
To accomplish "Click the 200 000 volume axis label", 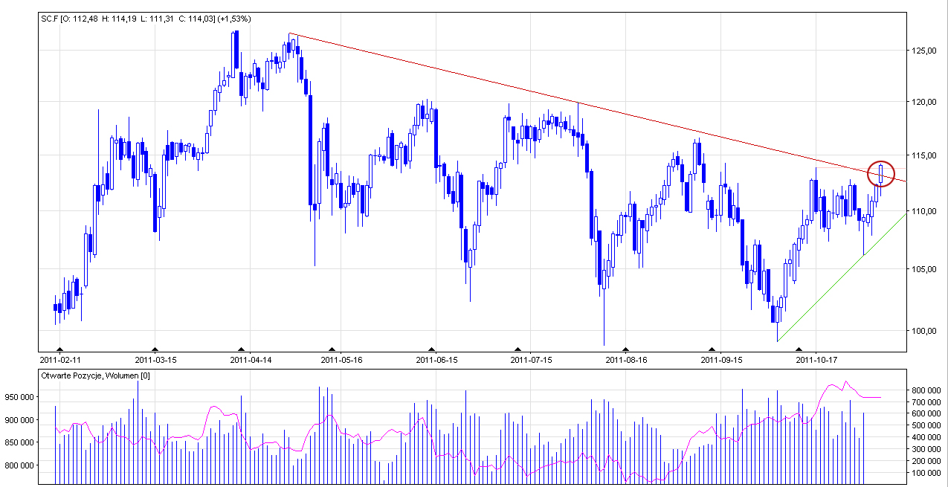I will pos(927,461).
